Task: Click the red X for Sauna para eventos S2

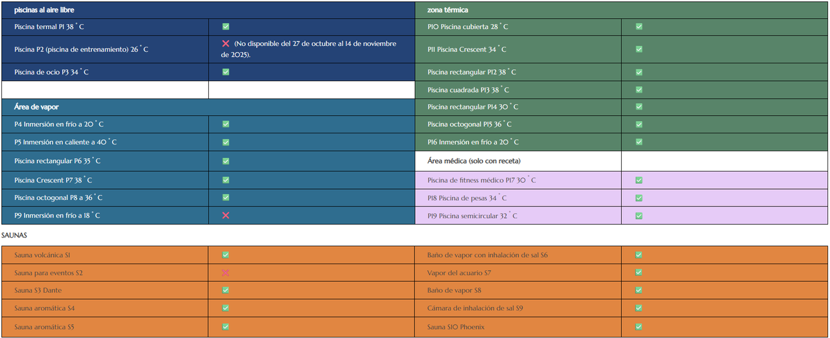Action: (226, 273)
